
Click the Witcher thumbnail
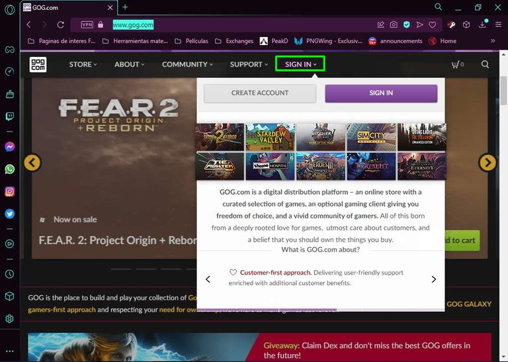(x=321, y=137)
